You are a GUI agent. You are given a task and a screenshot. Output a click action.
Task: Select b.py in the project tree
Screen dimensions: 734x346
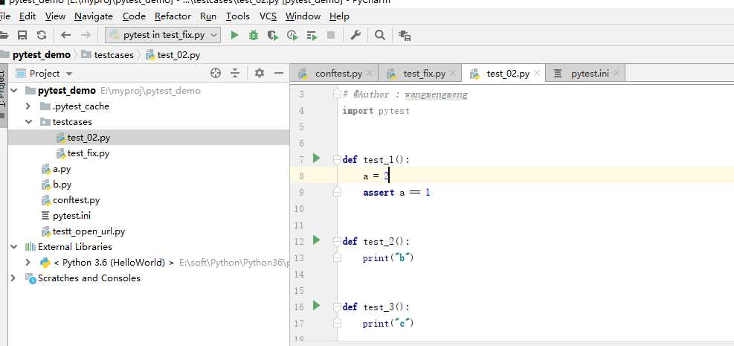[62, 185]
